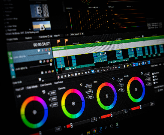Select the first transition preset thumbnail

pyautogui.click(x=40, y=11)
